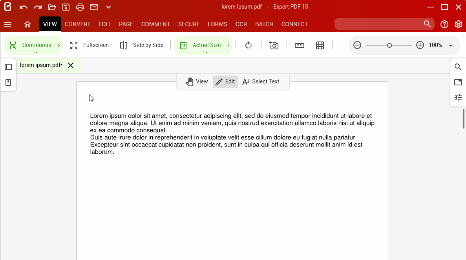Open the SECURE ribbon tab
The image size is (466, 260).
point(189,24)
